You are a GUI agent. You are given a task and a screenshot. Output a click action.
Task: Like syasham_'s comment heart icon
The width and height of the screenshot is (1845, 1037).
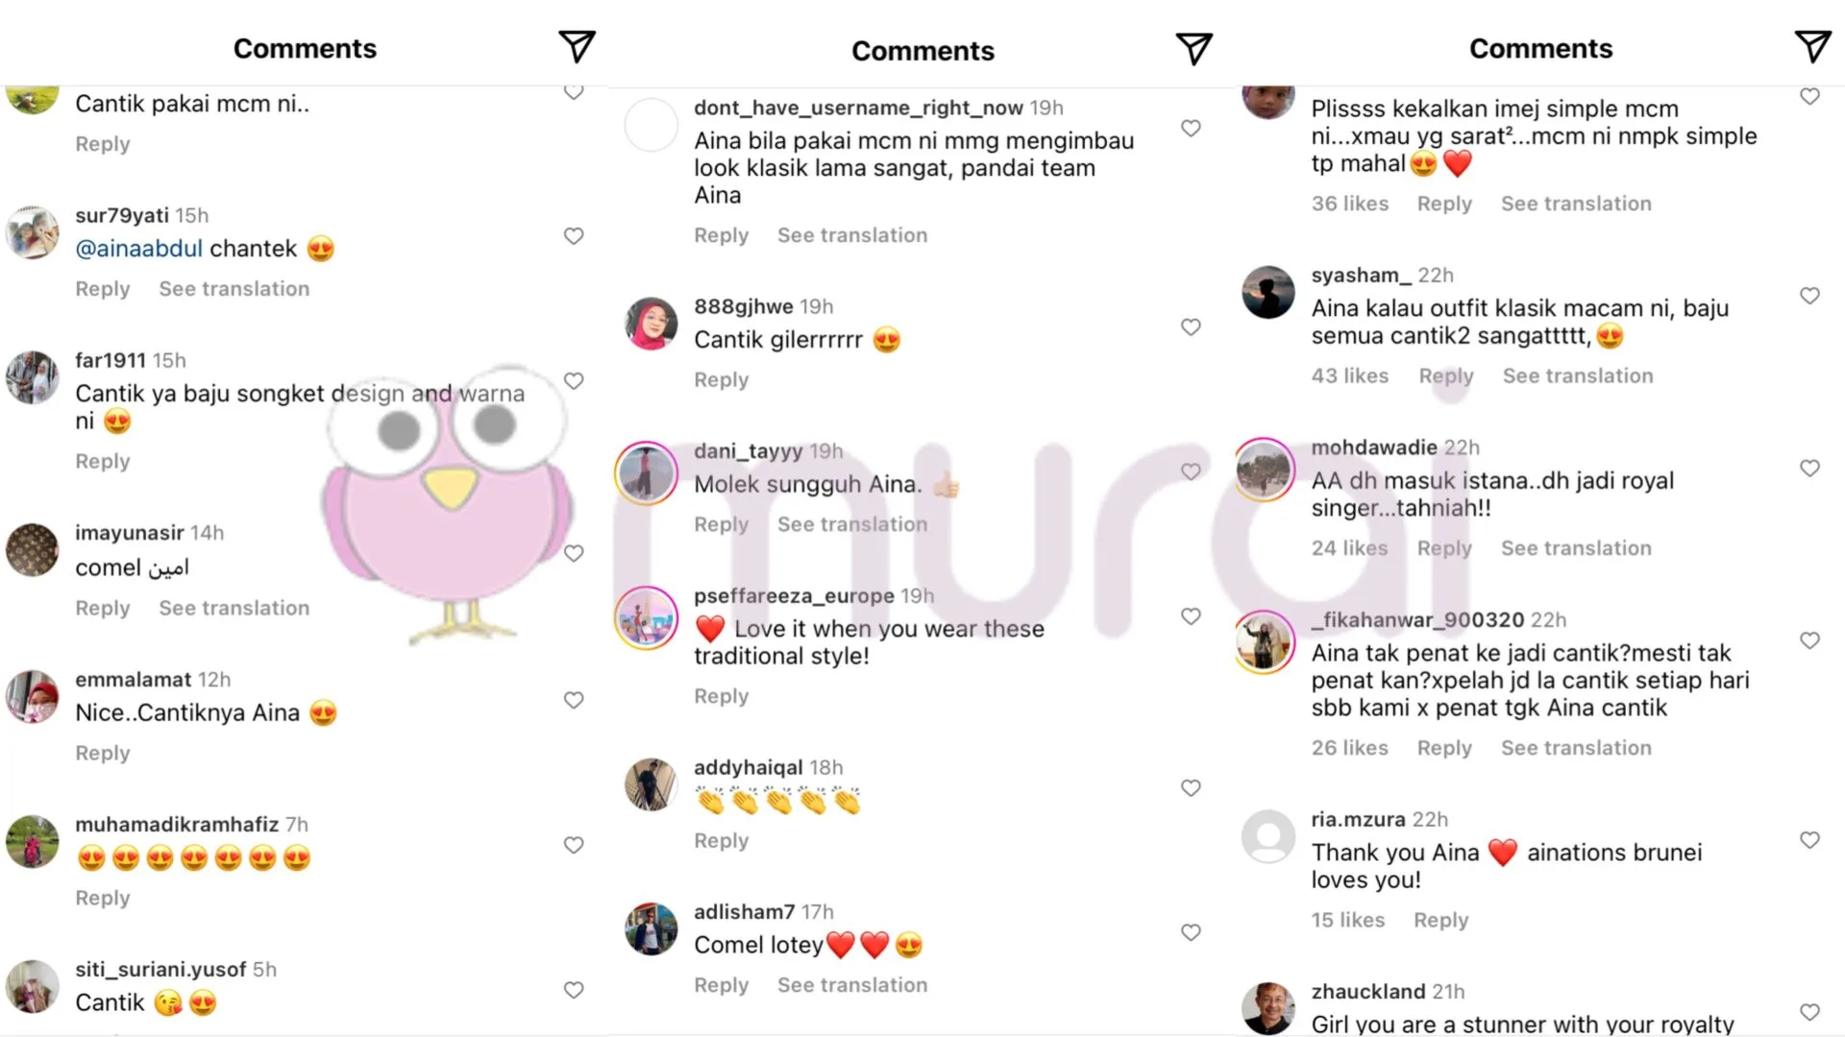click(1809, 296)
